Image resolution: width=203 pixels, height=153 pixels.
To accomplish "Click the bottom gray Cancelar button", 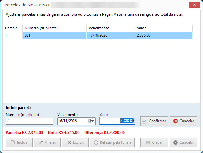I will [184, 142].
